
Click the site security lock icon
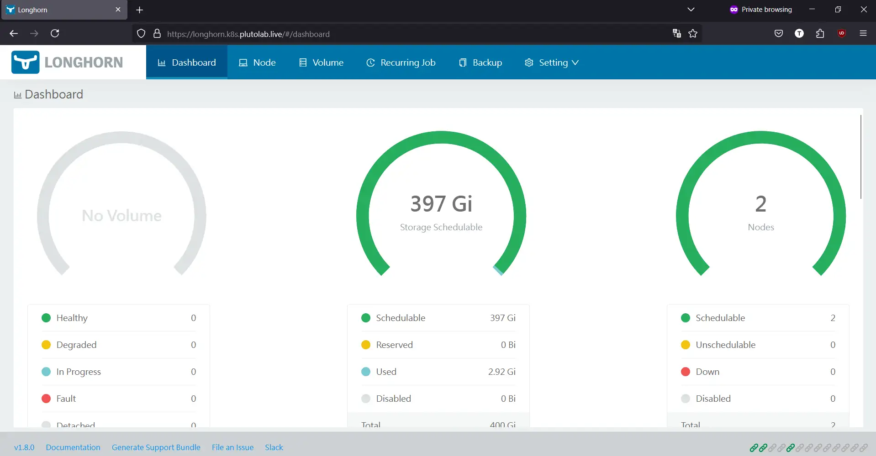157,34
